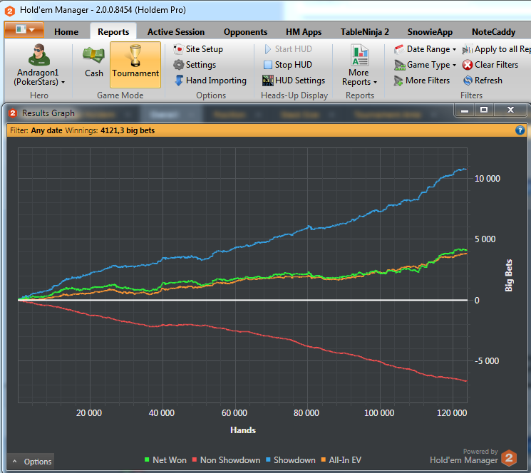Screen dimensions: 531x473
Task: Toggle the Net Won green legend
Action: click(165, 460)
